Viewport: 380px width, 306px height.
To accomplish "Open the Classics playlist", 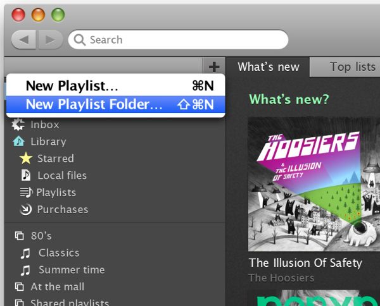I will point(59,253).
